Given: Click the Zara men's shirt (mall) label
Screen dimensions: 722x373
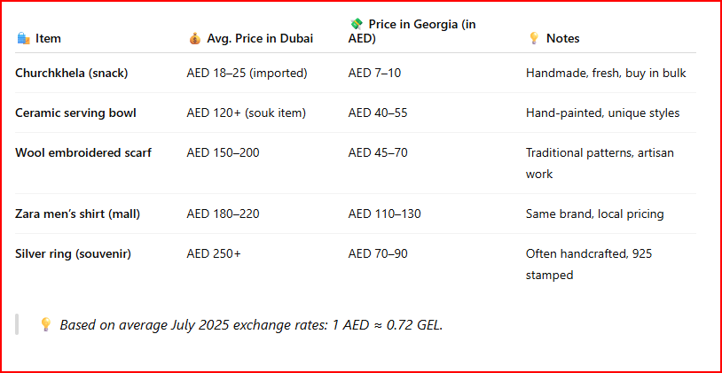Looking at the screenshot, I should tap(78, 214).
